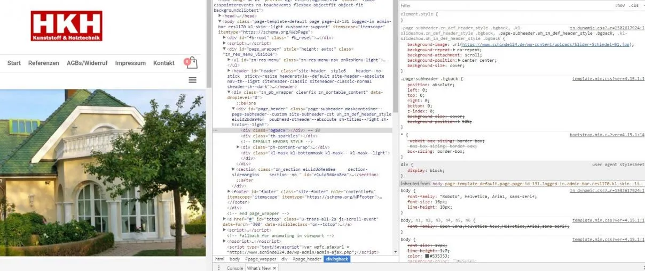The height and width of the screenshot is (271, 645).
Task: Switch to the Console drawer tab
Action: click(235, 268)
